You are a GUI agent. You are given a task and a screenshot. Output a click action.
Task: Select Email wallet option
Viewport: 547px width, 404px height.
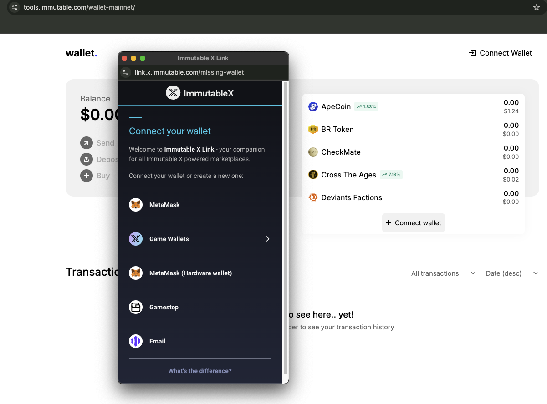200,341
